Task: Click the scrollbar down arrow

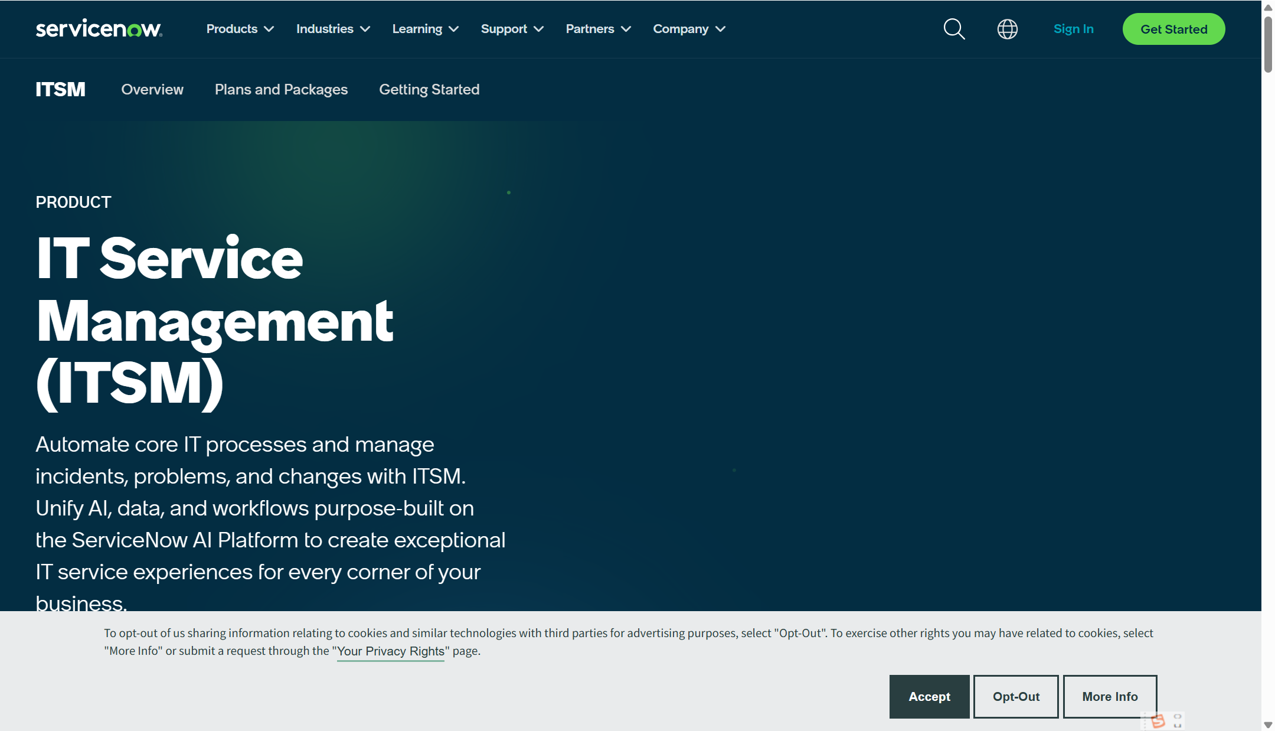Action: click(1268, 725)
